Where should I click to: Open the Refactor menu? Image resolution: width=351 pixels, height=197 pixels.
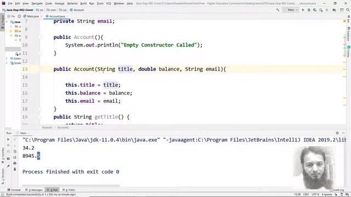click(x=72, y=3)
